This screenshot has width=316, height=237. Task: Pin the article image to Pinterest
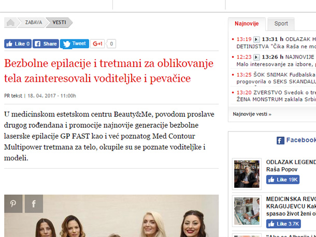13,204
